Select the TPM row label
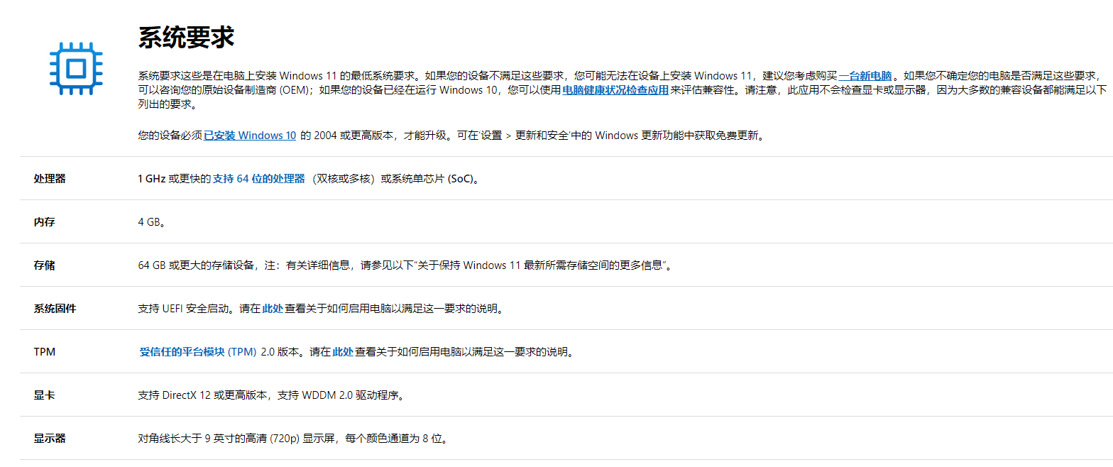The image size is (1113, 467). (x=44, y=352)
